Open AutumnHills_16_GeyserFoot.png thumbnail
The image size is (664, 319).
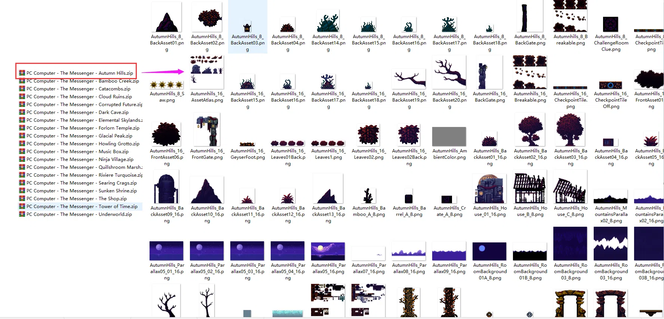click(247, 144)
